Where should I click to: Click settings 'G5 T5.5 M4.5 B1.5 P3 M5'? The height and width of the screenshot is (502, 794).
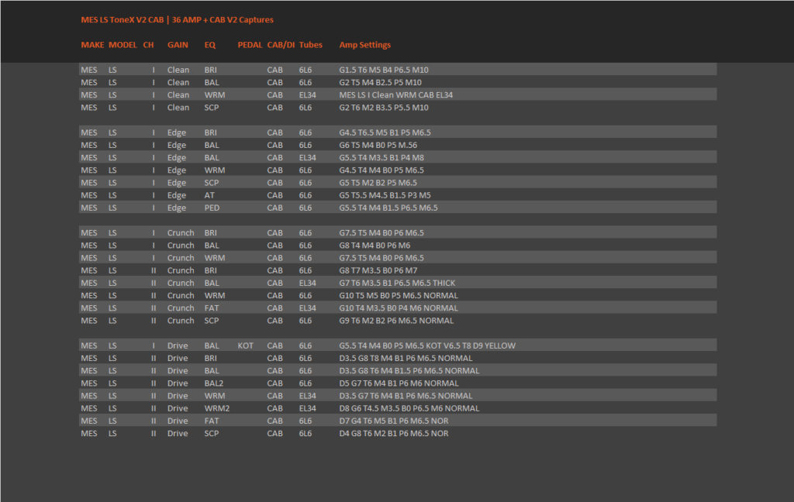point(385,195)
